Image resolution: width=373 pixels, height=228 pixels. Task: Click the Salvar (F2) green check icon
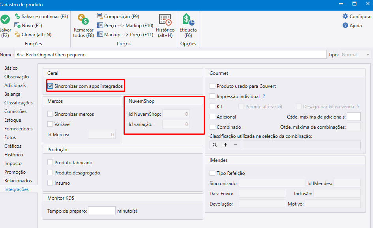[x=5, y=20]
